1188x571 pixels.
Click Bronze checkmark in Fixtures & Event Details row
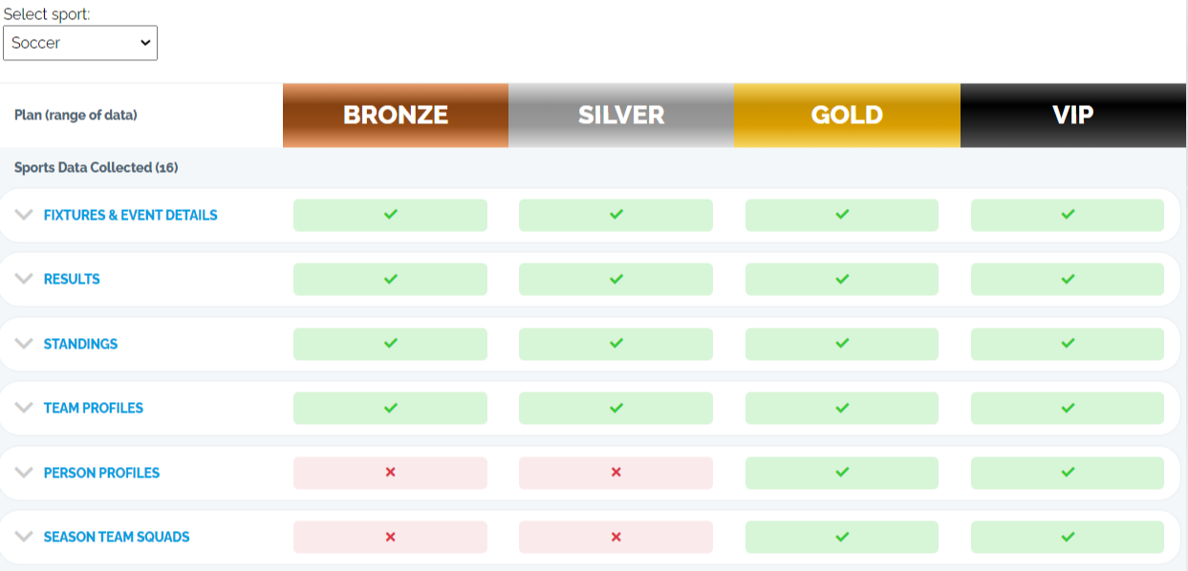click(x=390, y=215)
